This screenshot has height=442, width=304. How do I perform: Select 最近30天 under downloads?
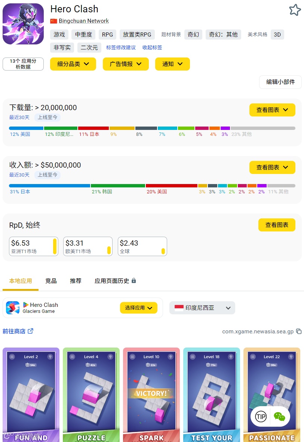(x=19, y=117)
